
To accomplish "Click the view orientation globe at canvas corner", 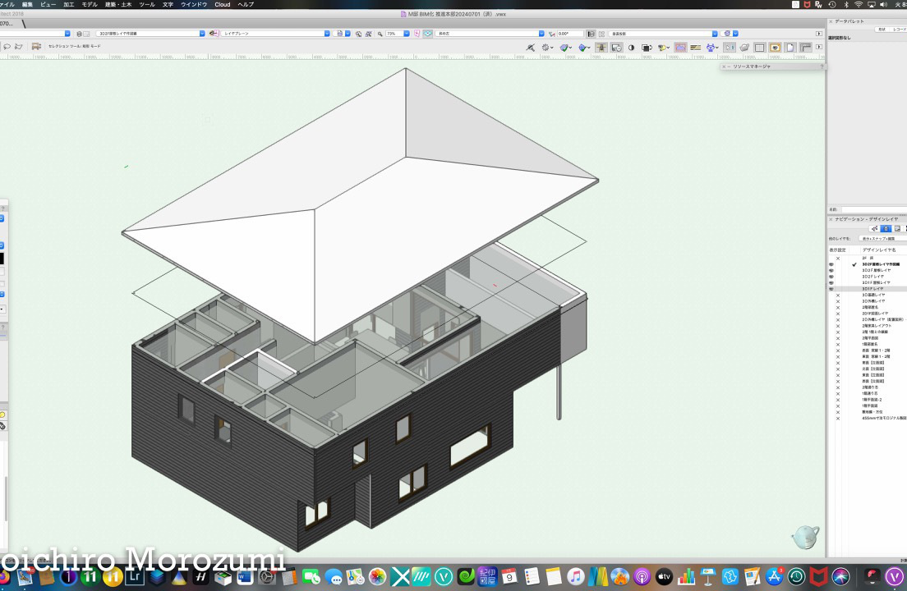I will [805, 537].
